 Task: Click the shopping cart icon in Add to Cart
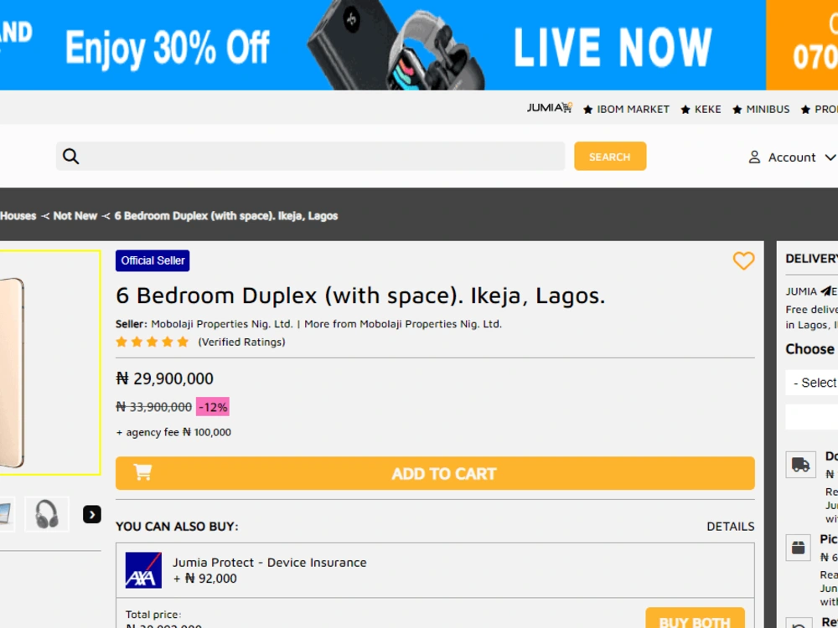tap(142, 472)
